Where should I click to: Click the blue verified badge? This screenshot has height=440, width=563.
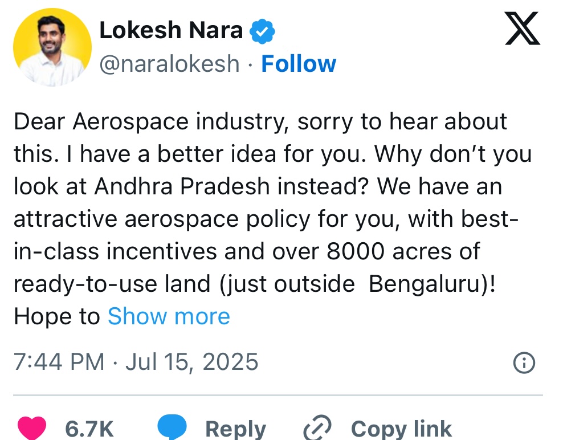point(263,31)
